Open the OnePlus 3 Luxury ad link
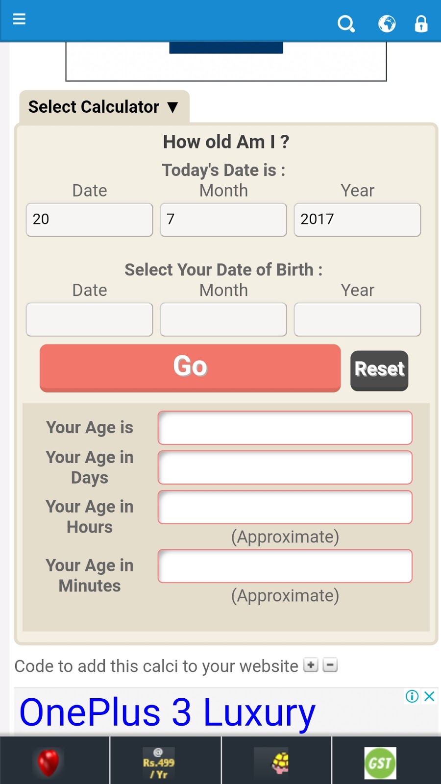 [x=168, y=712]
